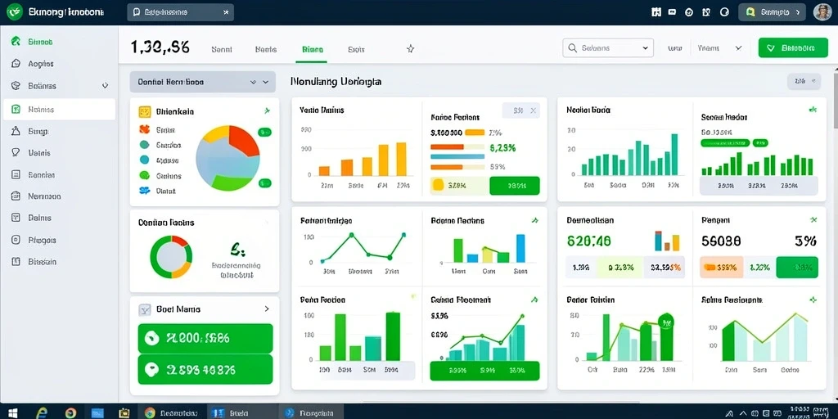Open the user avatar in top-right corner
Screen dimensions: 838x419
pos(822,11)
